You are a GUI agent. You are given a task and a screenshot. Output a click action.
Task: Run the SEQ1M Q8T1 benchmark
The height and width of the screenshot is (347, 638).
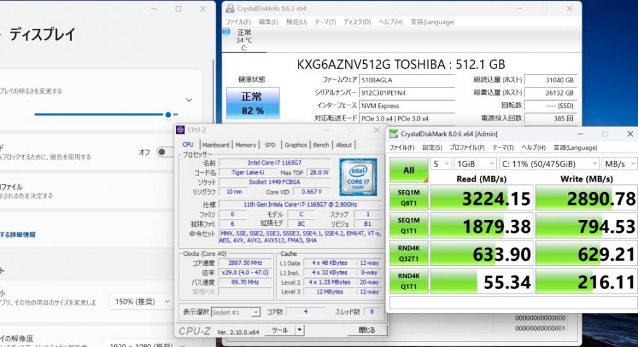[408, 198]
